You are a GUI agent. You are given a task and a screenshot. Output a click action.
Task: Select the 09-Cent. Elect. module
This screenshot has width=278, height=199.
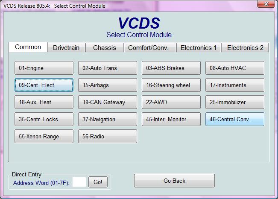(x=44, y=85)
